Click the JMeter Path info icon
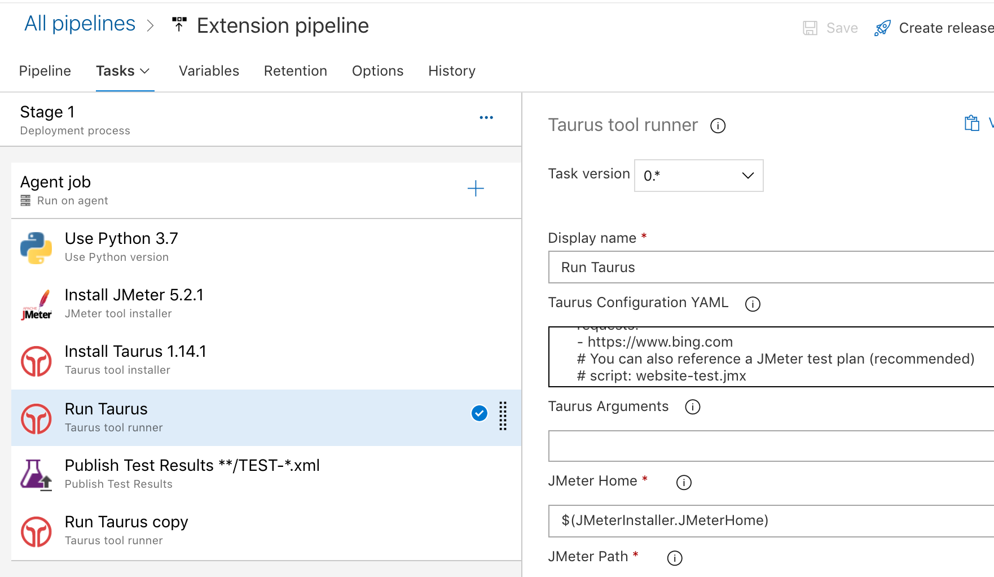The width and height of the screenshot is (994, 577). point(675,558)
